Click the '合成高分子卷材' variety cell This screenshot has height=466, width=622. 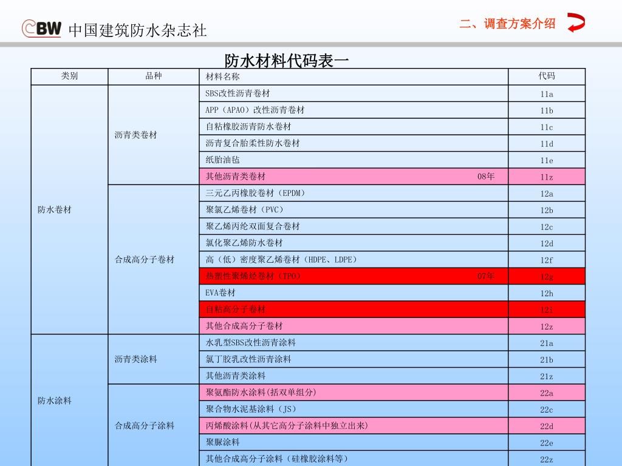coord(154,260)
